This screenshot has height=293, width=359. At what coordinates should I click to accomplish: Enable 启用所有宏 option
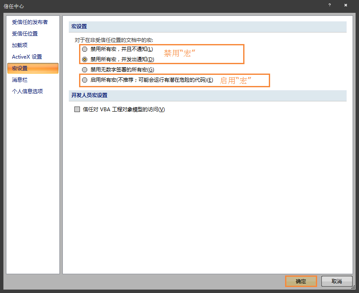tap(85, 80)
